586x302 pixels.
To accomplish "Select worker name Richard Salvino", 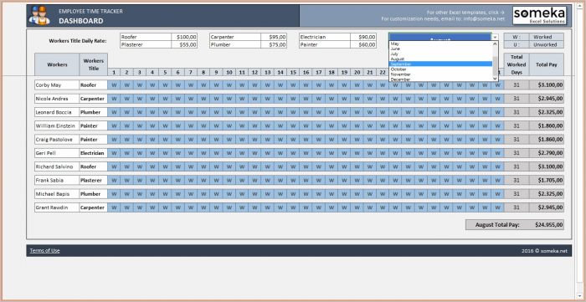I will (x=57, y=166).
